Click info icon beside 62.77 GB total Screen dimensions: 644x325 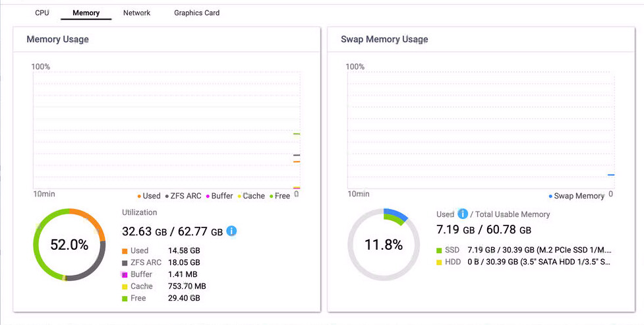(231, 231)
